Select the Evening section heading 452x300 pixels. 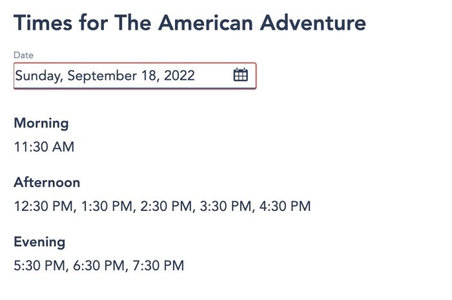(39, 242)
